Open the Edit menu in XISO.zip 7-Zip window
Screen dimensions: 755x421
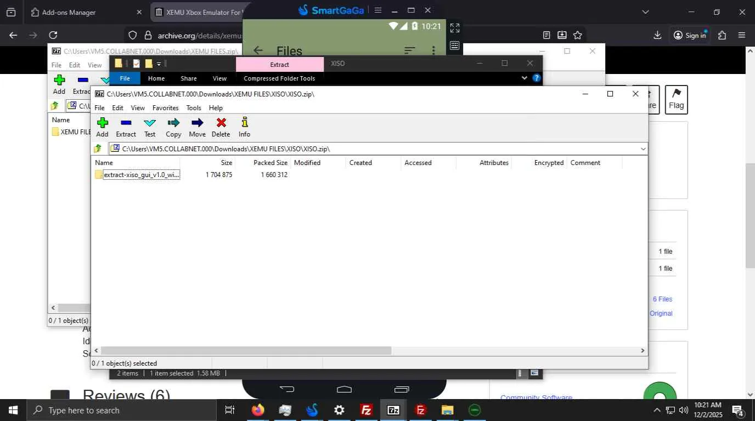(x=118, y=108)
